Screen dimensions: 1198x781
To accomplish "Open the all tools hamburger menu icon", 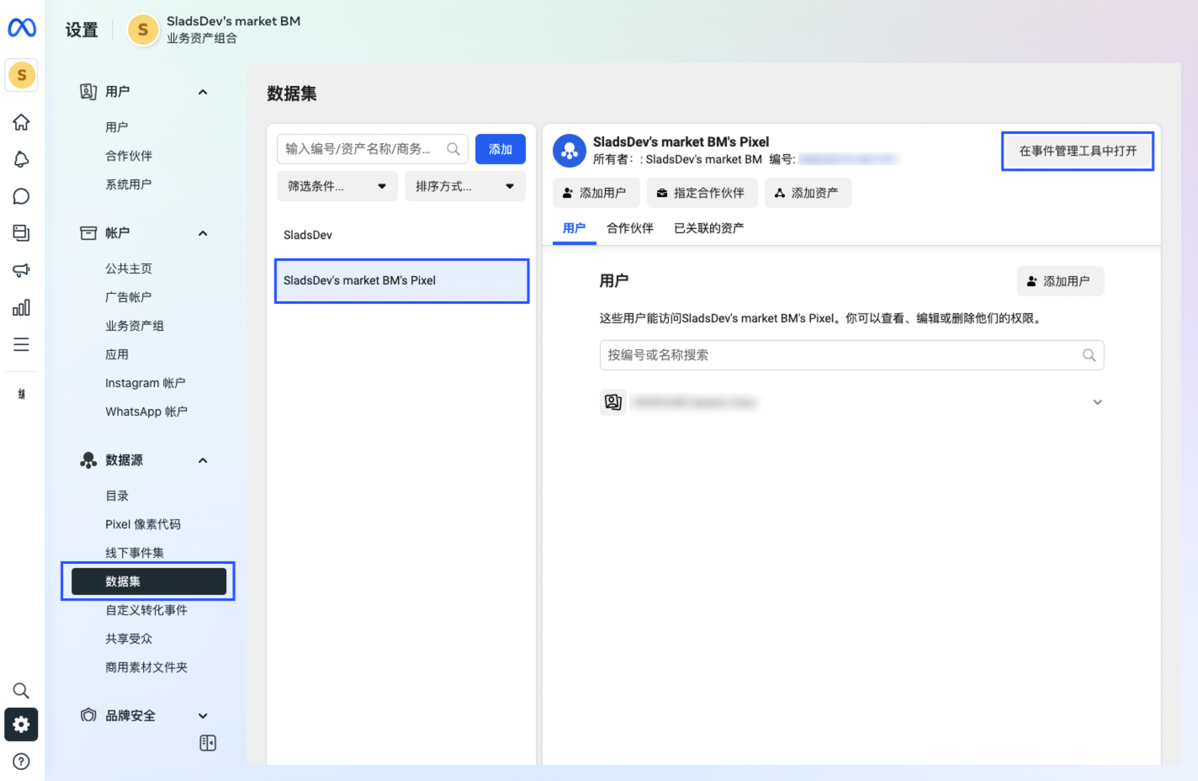I will pyautogui.click(x=21, y=344).
